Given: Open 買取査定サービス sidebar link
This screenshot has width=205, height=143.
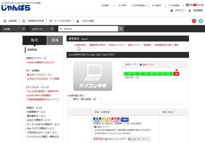Looking at the screenshot, I should [36, 116].
